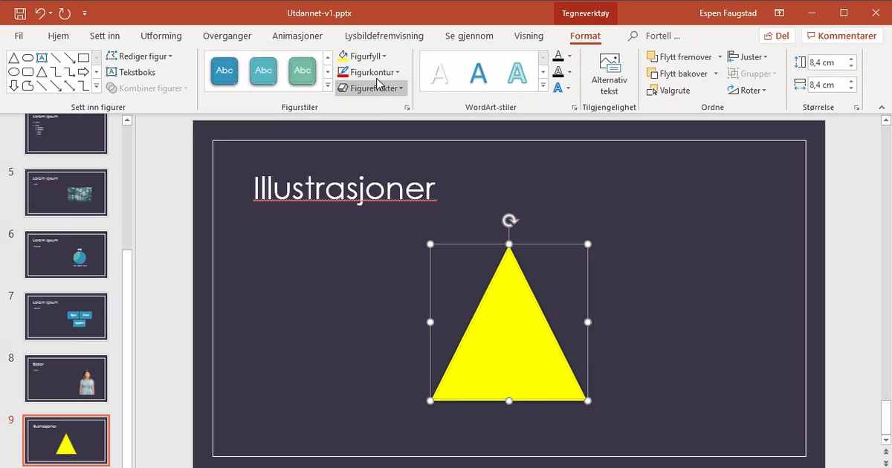Screen dimensions: 892x468
Task: Expand the WordArt styles gallery
Action: [543, 85]
